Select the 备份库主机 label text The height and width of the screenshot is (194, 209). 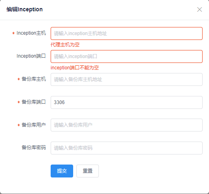(x=34, y=79)
